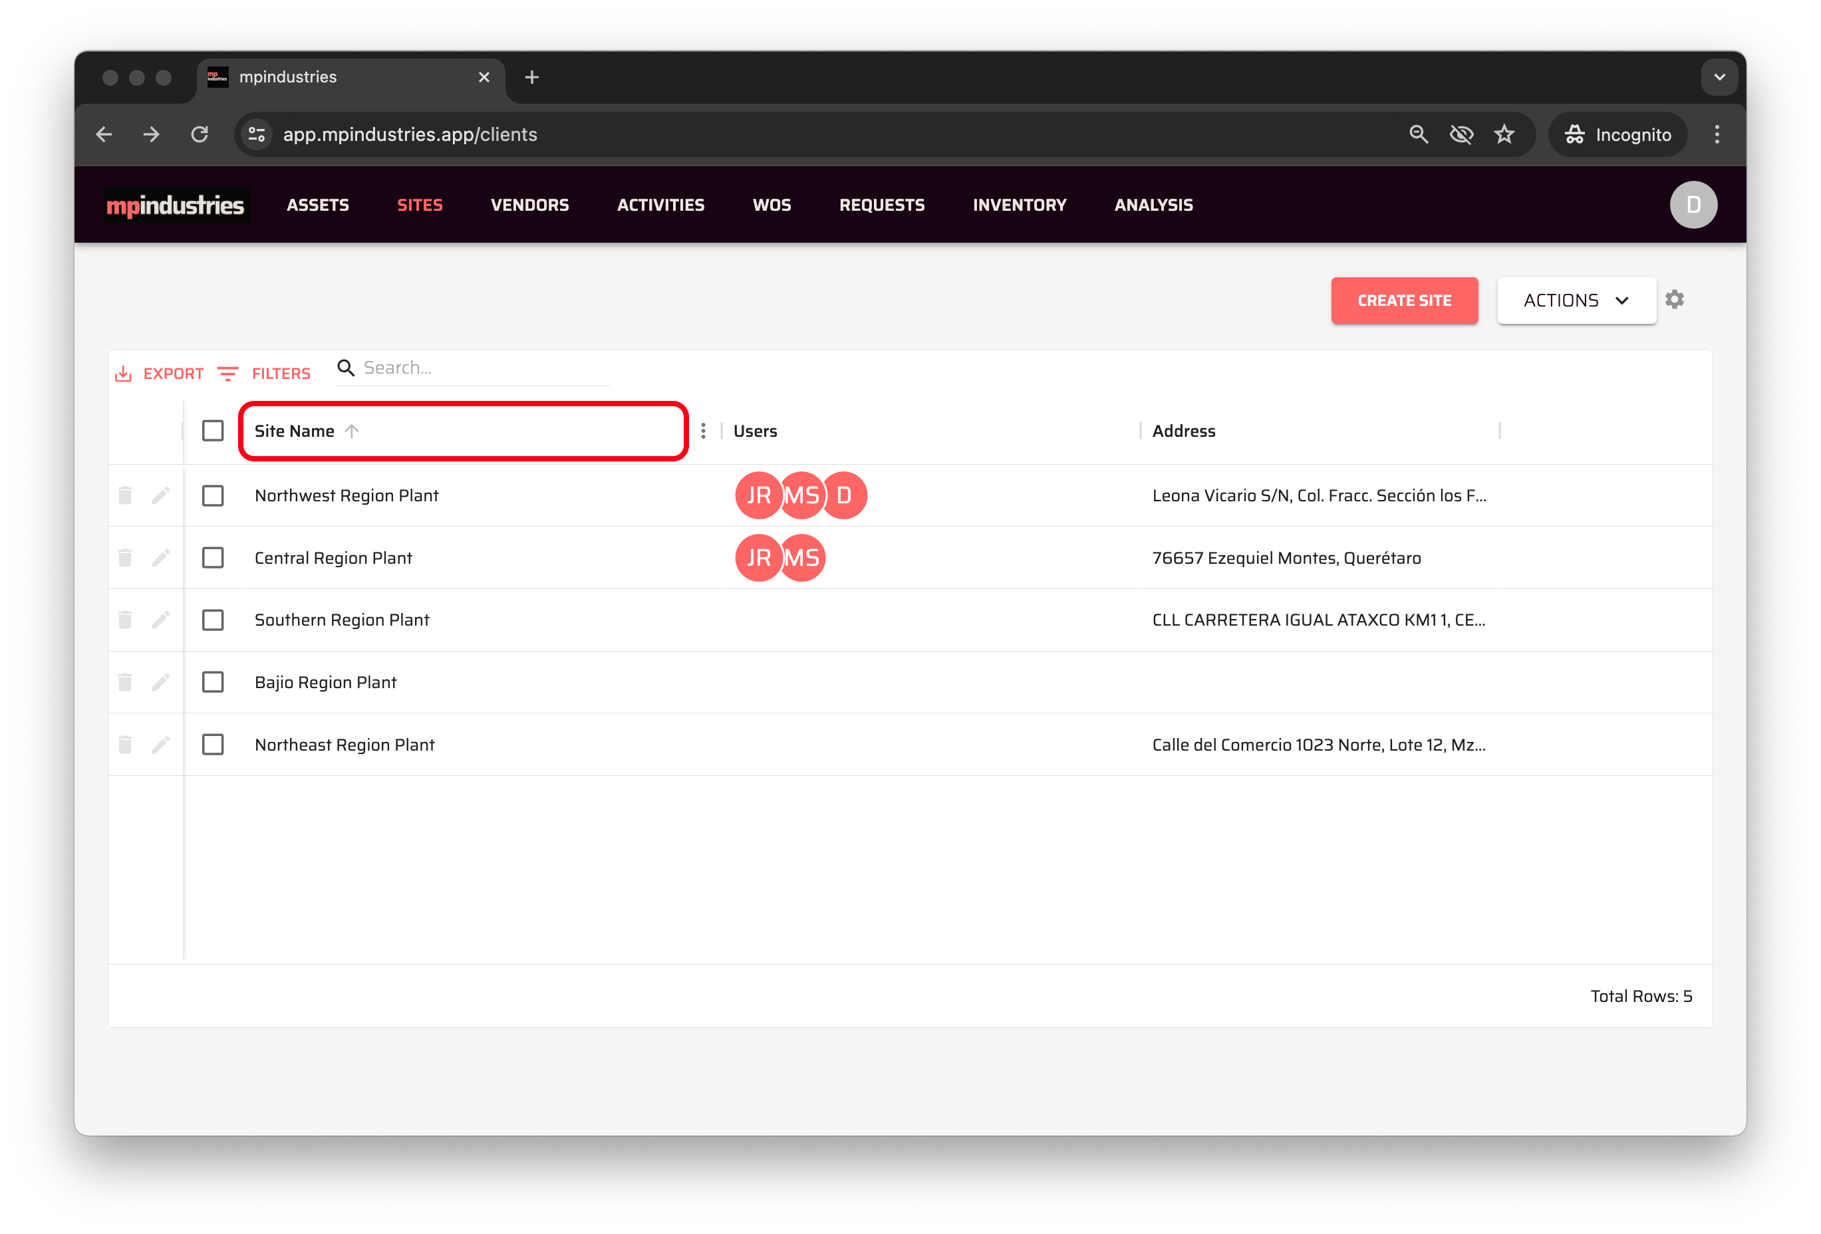1821x1234 pixels.
Task: Click the pencil edit icon for Central Region Plant
Action: [x=161, y=558]
